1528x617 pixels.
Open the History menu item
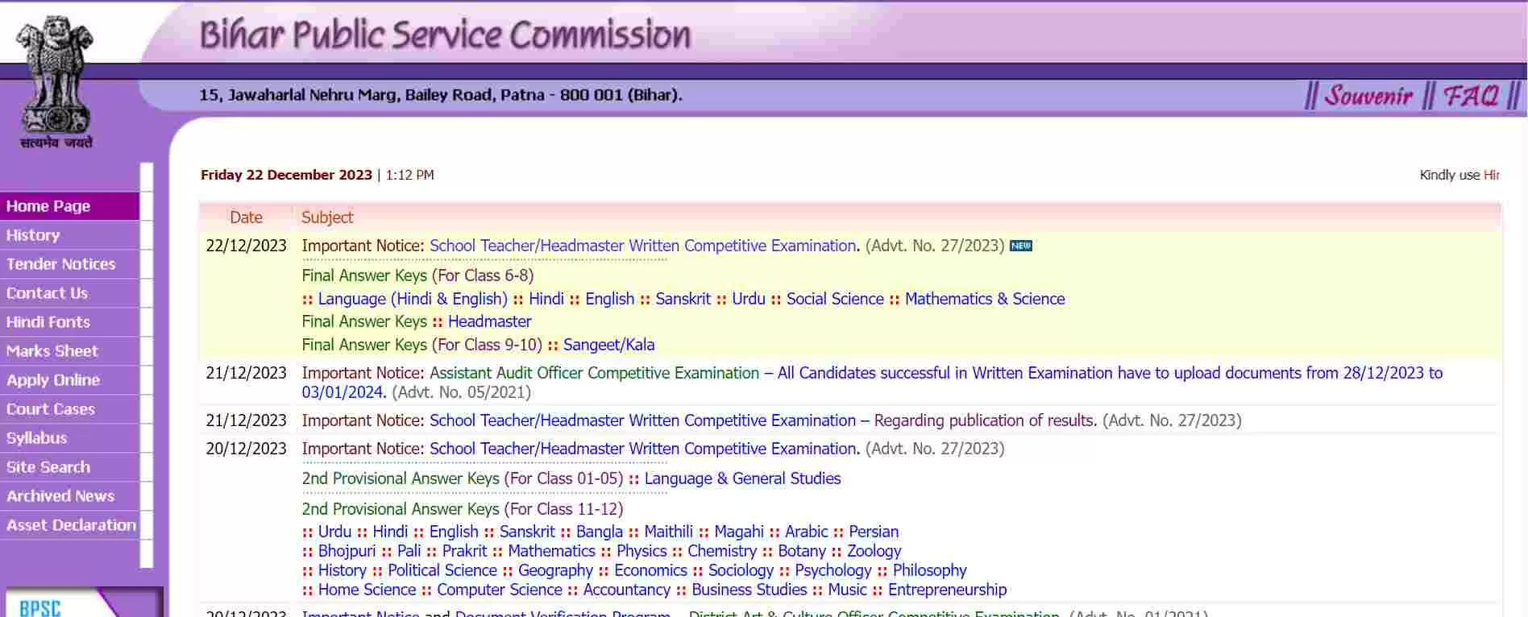click(69, 235)
